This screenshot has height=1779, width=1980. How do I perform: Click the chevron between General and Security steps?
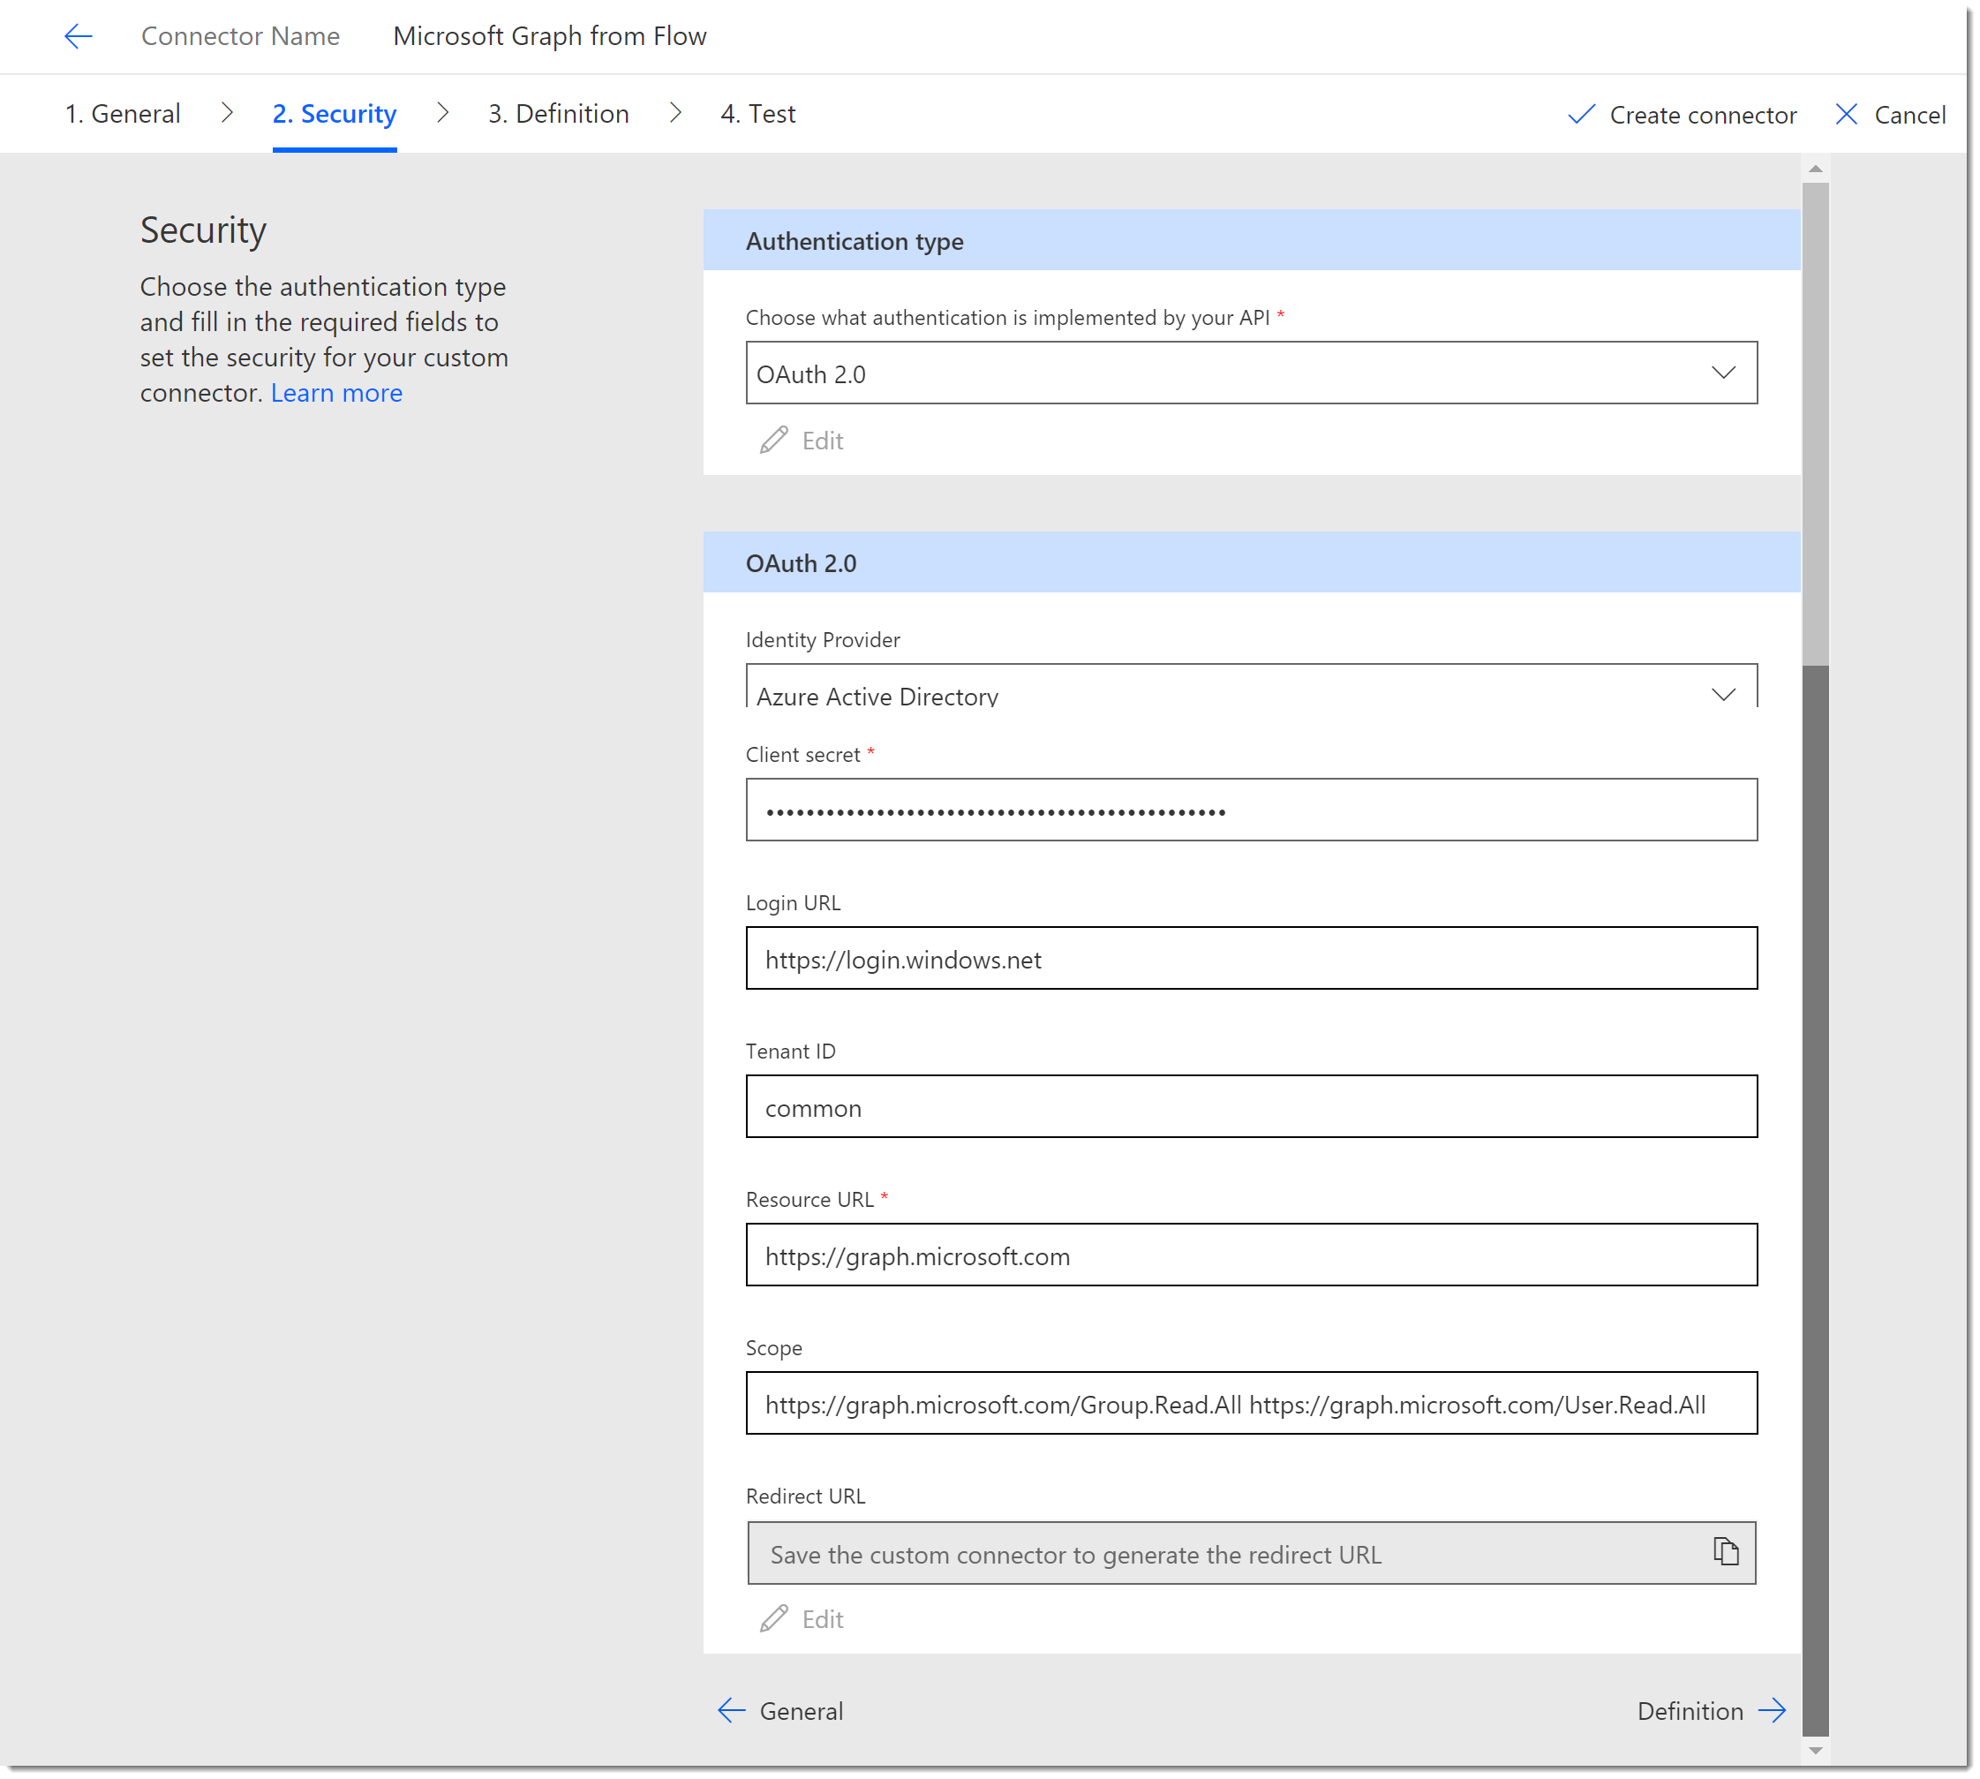[227, 113]
